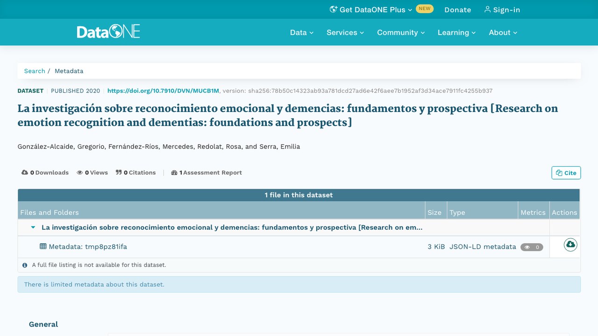
Task: Expand the Community menu
Action: pyautogui.click(x=401, y=32)
